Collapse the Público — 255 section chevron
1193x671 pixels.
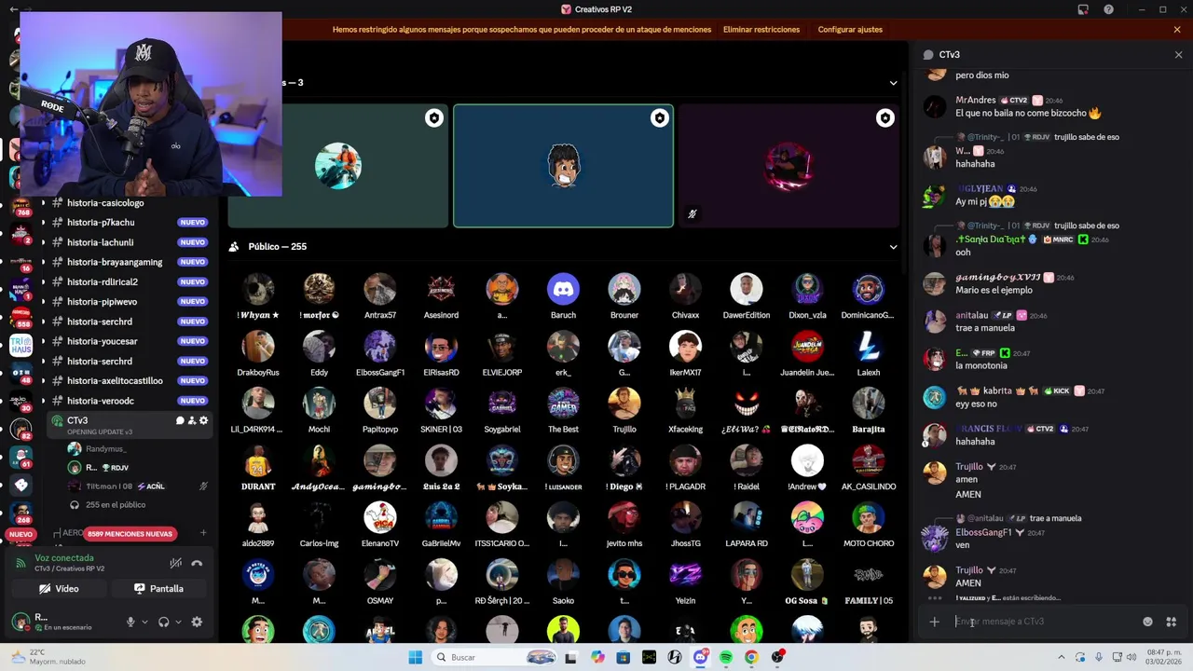[x=893, y=247]
